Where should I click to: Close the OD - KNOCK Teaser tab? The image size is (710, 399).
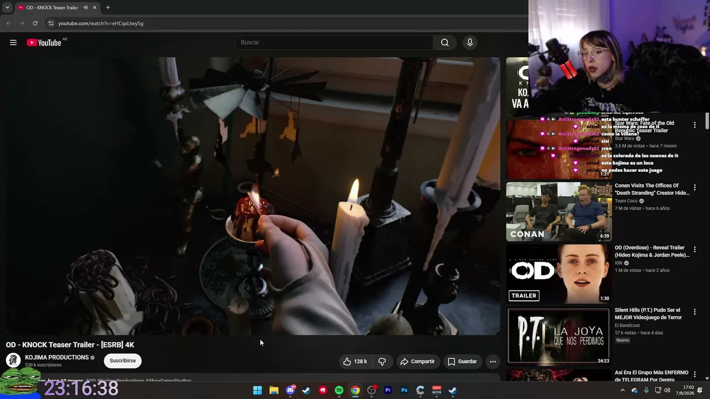pos(94,8)
